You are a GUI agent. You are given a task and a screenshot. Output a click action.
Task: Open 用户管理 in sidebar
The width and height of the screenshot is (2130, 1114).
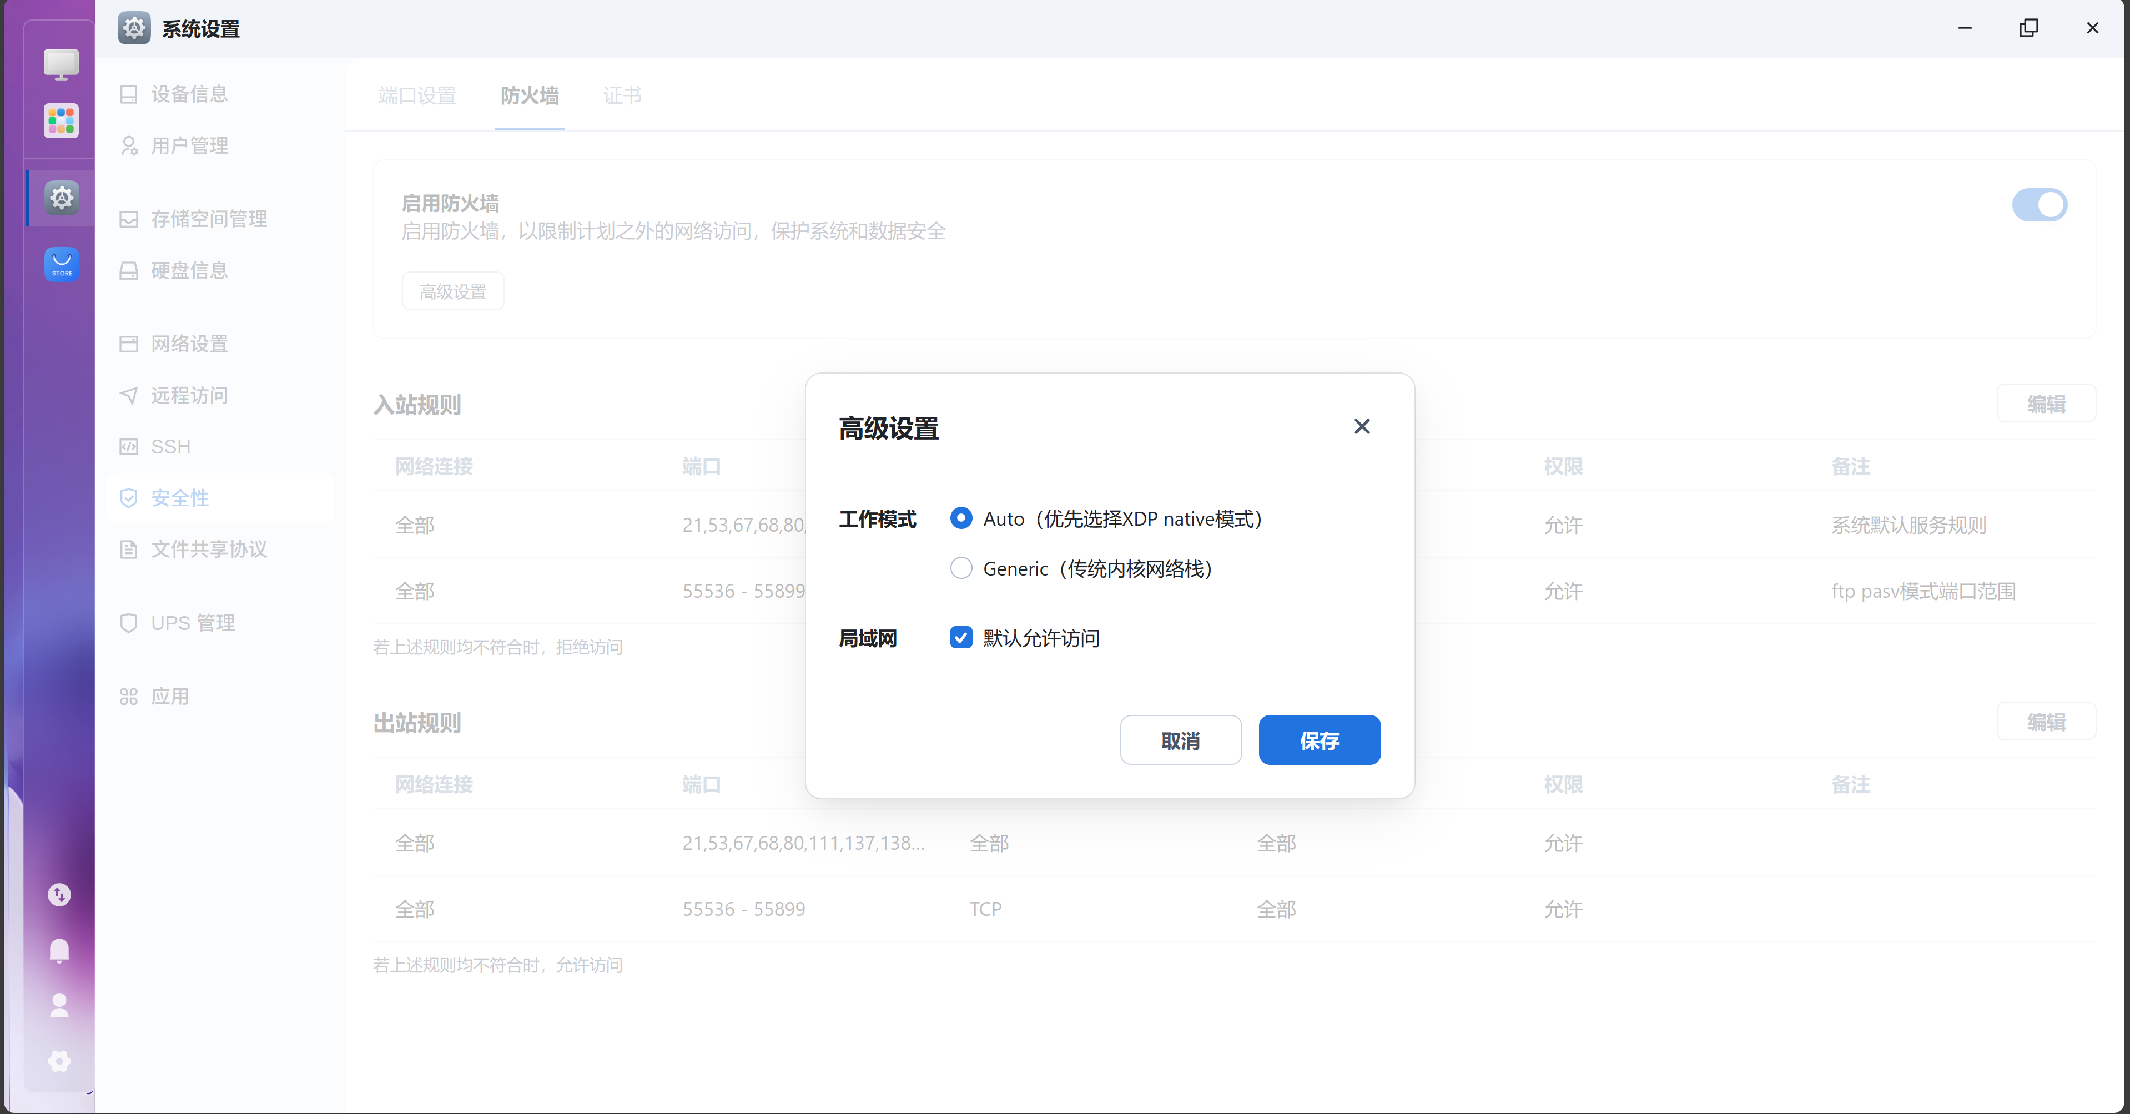[x=219, y=145]
